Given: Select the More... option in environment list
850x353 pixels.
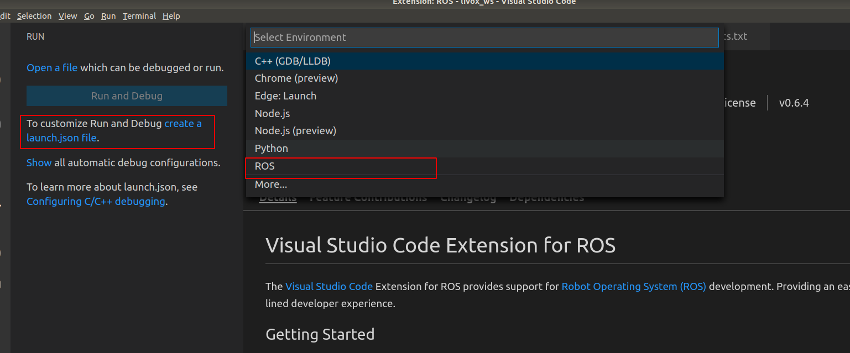Looking at the screenshot, I should pos(484,185).
